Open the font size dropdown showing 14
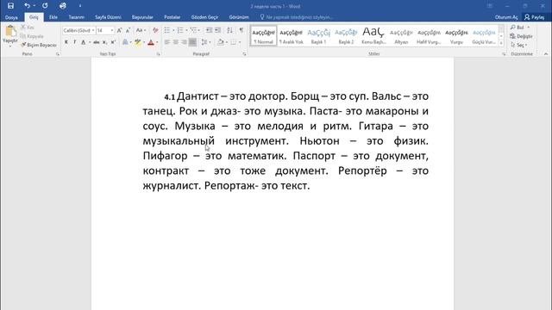Image resolution: width=552 pixels, height=310 pixels. point(112,31)
